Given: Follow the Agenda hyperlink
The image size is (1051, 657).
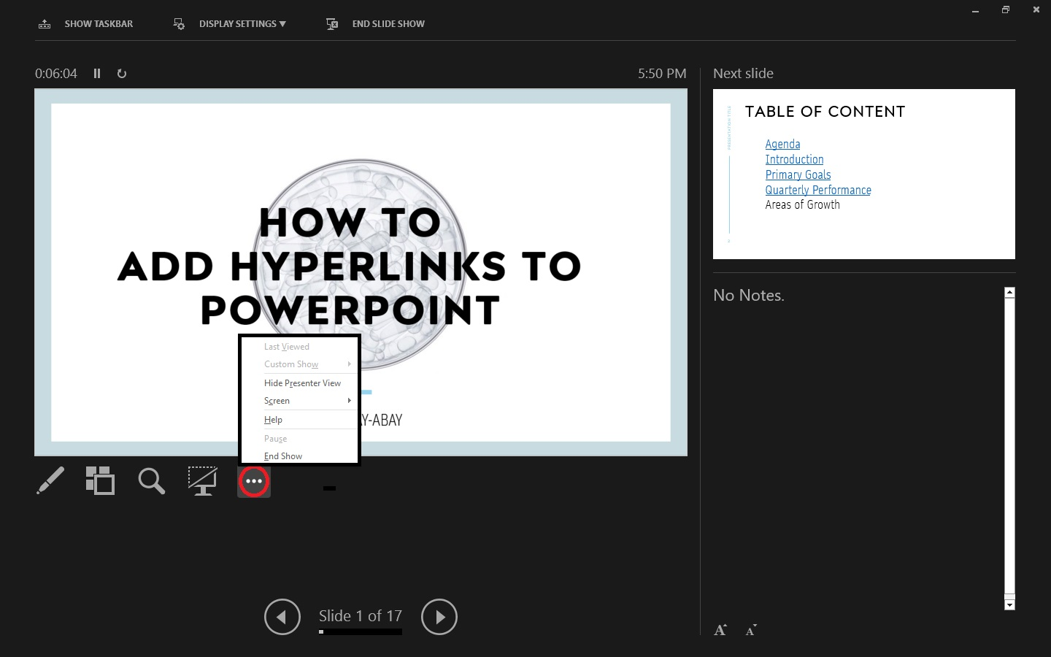Looking at the screenshot, I should [782, 145].
